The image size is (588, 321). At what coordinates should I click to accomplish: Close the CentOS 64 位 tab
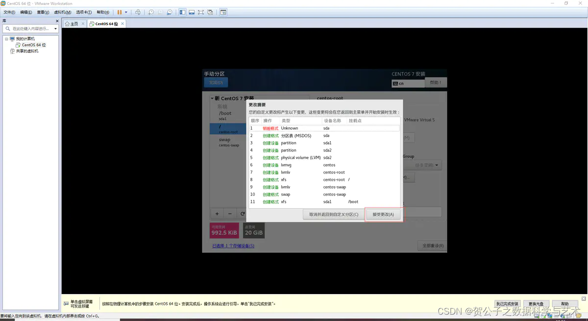[122, 24]
